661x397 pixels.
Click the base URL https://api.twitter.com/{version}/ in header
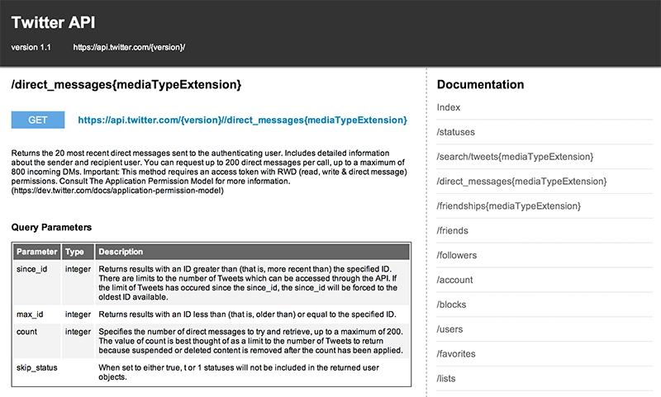[x=129, y=47]
